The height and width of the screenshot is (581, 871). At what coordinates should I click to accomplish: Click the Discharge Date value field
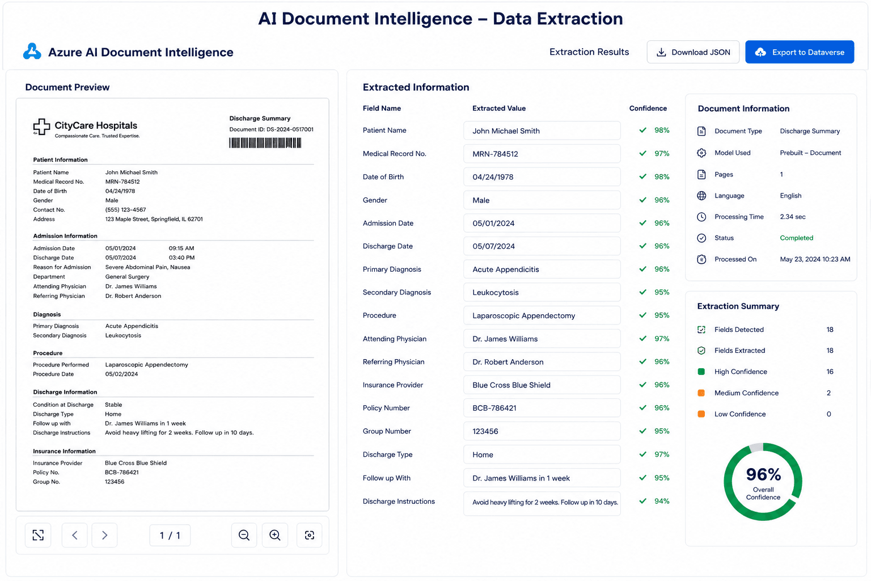coord(542,246)
